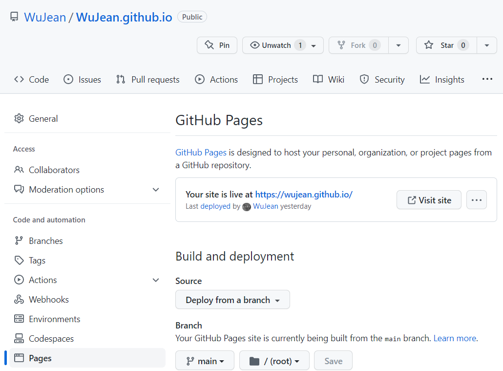
Task: Open the / (root) folder dropdown
Action: (x=274, y=361)
